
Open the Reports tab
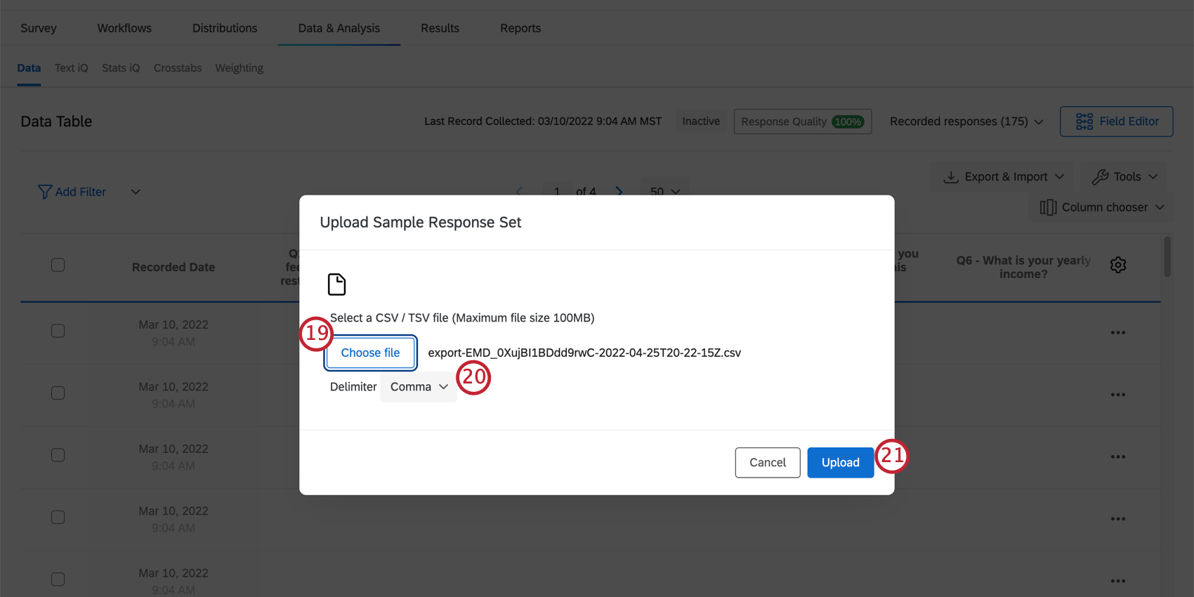click(x=520, y=28)
